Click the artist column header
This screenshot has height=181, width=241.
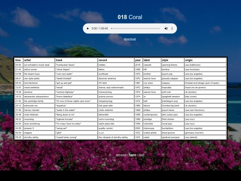click(39, 60)
